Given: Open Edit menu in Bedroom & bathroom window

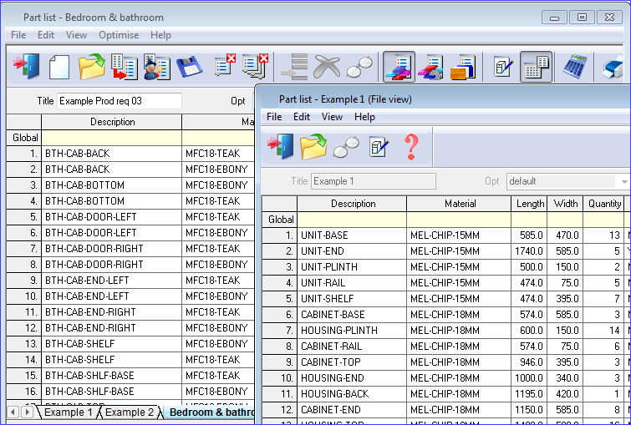Looking at the screenshot, I should pyautogui.click(x=46, y=35).
